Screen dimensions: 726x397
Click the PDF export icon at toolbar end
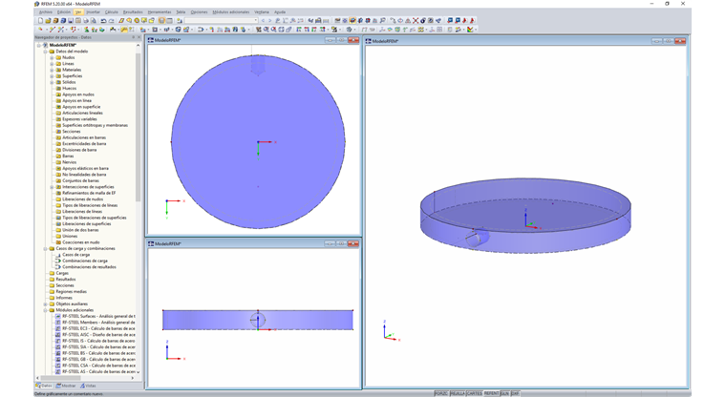click(473, 20)
